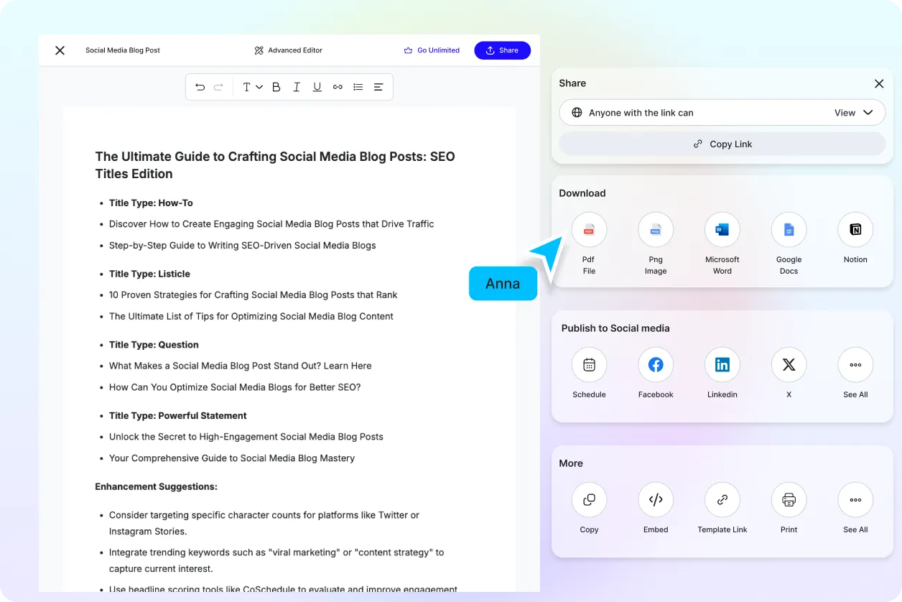902x602 pixels.
Task: Download the document as a Pdf File
Action: click(589, 229)
